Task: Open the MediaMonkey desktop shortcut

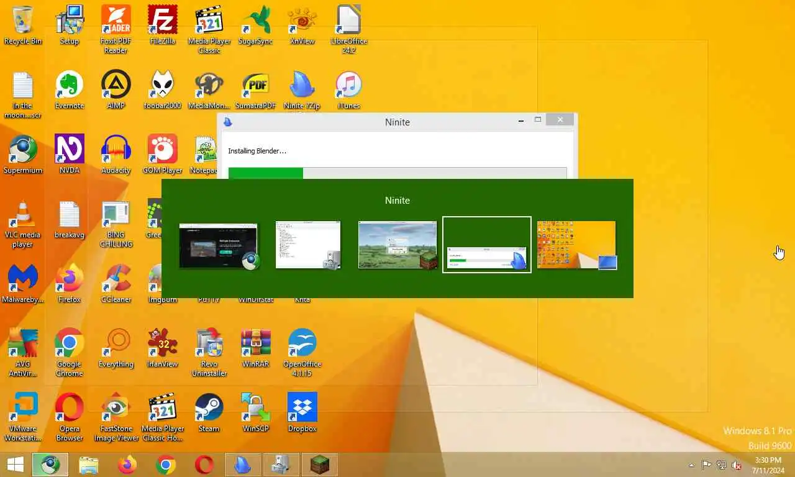Action: tap(209, 89)
